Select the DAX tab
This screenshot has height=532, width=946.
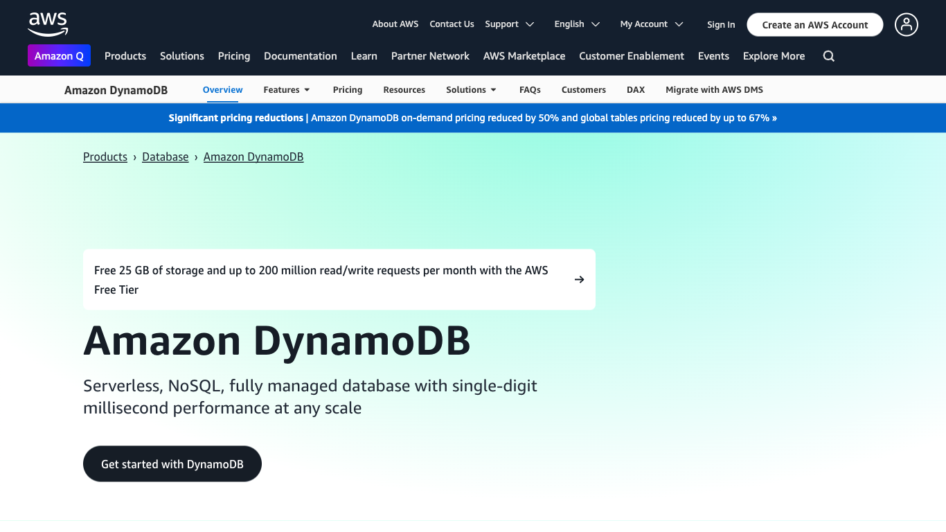pos(636,90)
